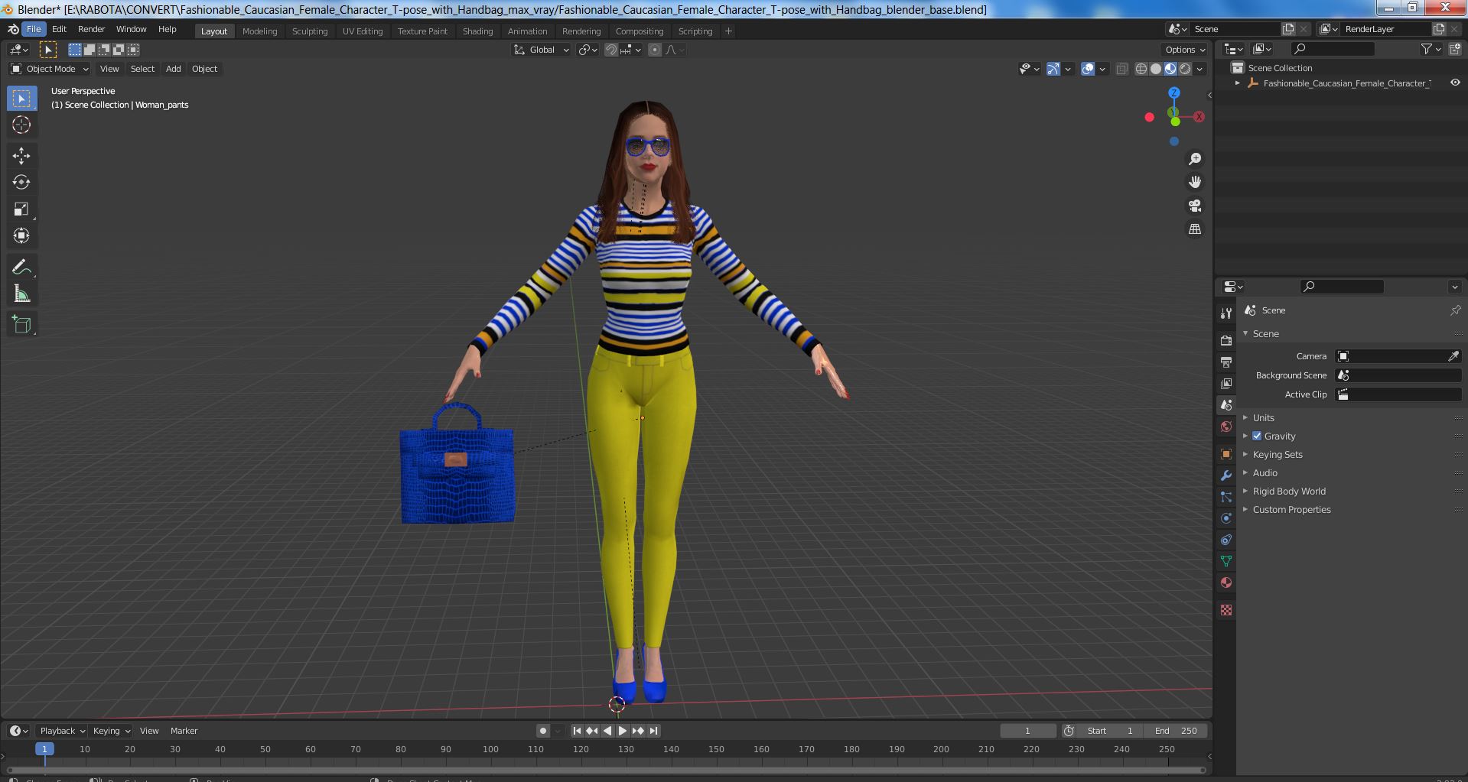Click Marker in timeline header
This screenshot has width=1468, height=782.
click(184, 731)
